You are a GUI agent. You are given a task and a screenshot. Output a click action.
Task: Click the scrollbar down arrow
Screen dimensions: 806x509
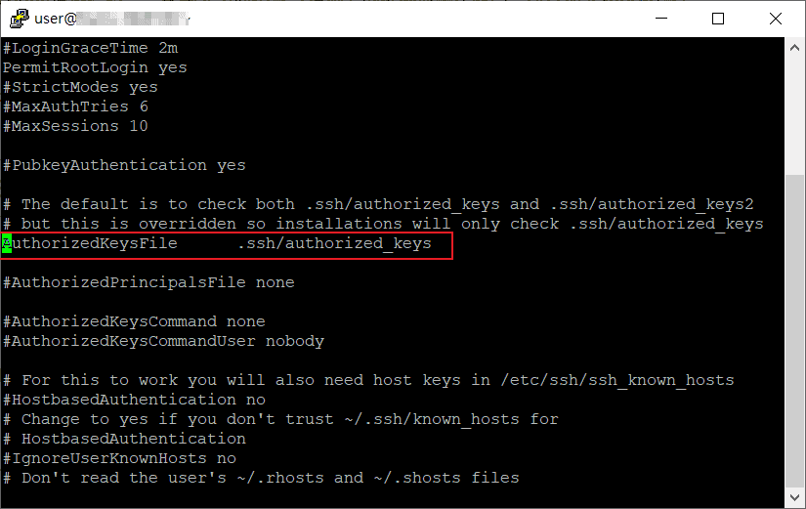pos(793,497)
